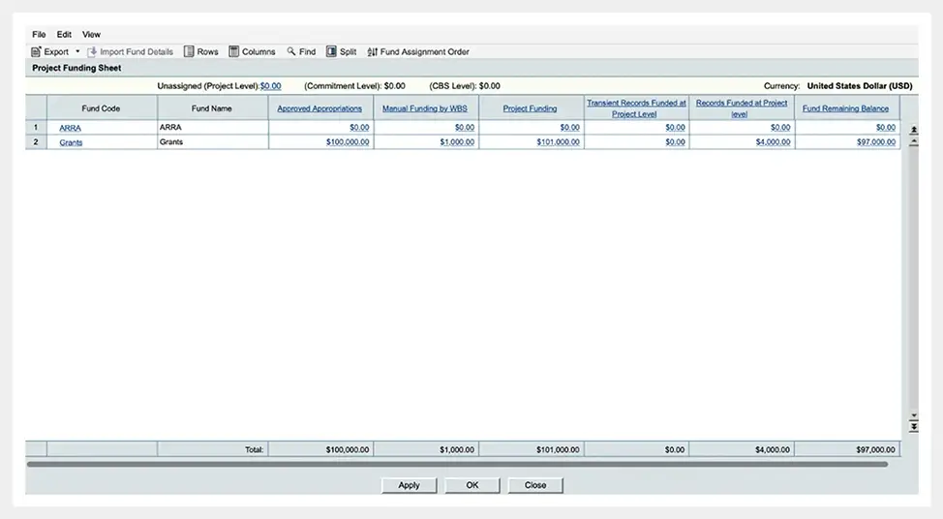
Task: Click the Unassigned Project Level $0.00 link
Action: (x=271, y=86)
